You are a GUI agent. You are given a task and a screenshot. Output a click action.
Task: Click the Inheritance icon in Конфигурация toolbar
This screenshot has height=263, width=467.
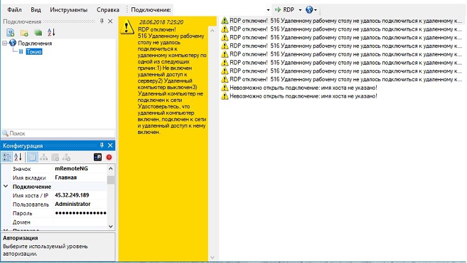[44, 157]
